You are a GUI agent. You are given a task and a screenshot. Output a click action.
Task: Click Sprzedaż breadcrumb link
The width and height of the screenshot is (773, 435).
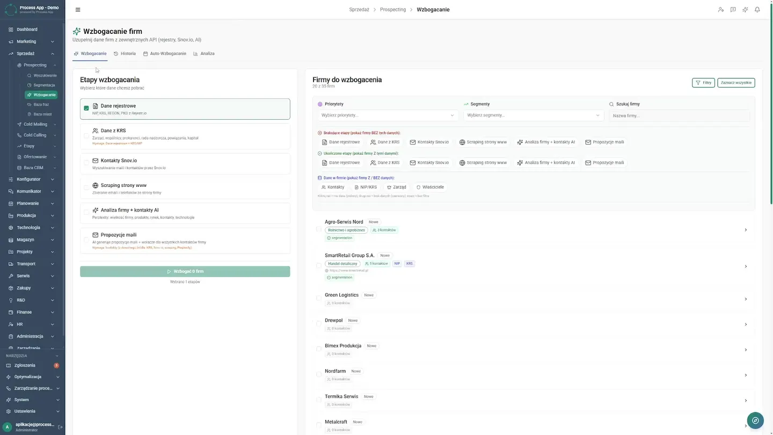[x=359, y=10]
